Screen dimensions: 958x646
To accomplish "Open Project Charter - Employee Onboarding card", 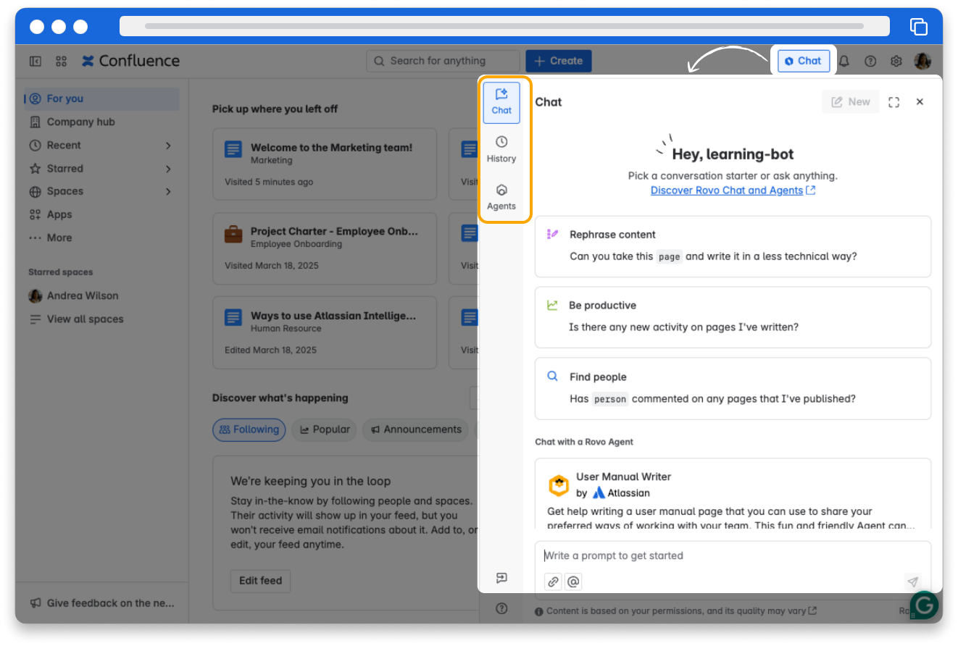I will [x=325, y=248].
